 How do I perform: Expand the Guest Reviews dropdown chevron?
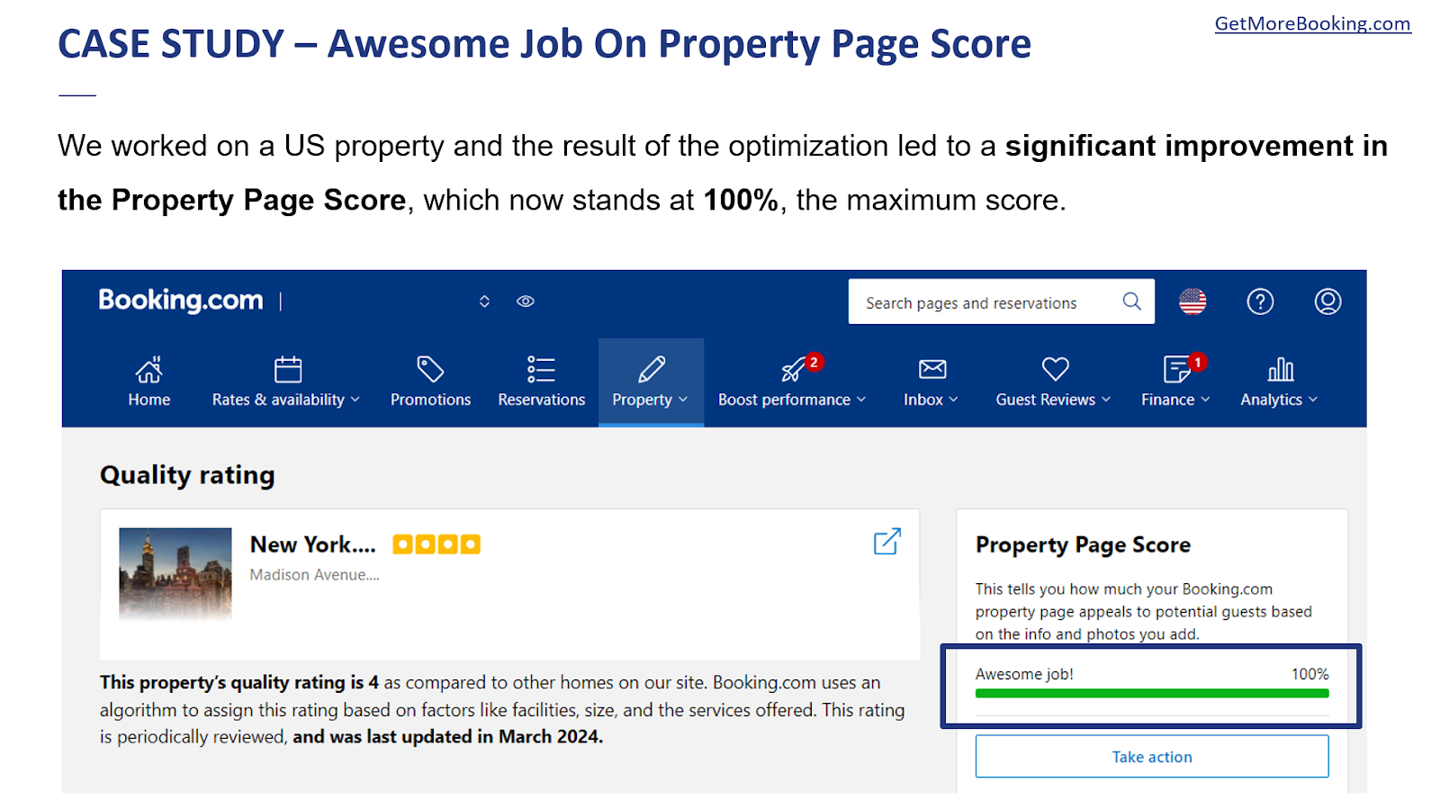coord(1106,400)
